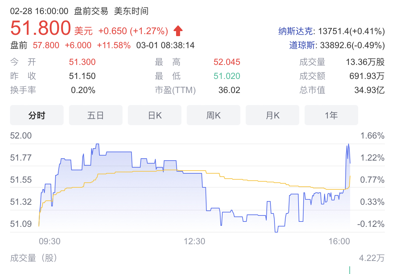Click the 最低 value 51.020
Image resolution: width=402 pixels, height=274 pixels.
point(227,76)
